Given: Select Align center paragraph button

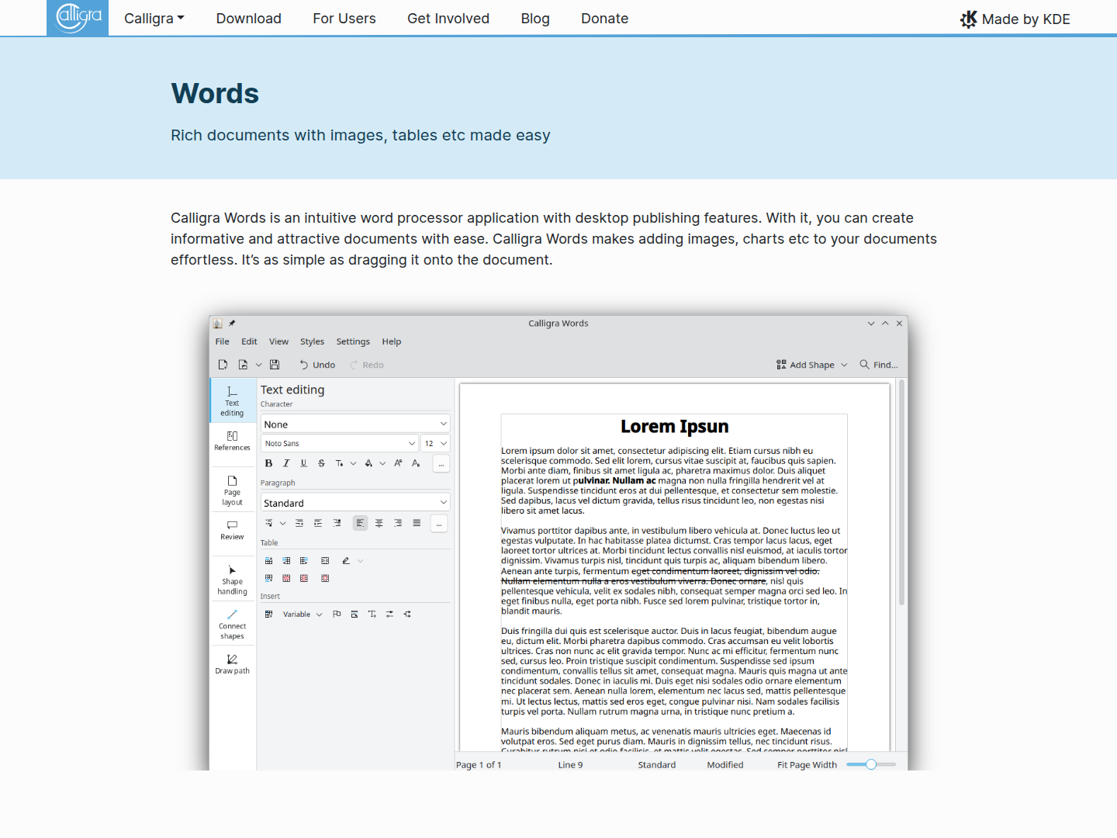Looking at the screenshot, I should 379,523.
